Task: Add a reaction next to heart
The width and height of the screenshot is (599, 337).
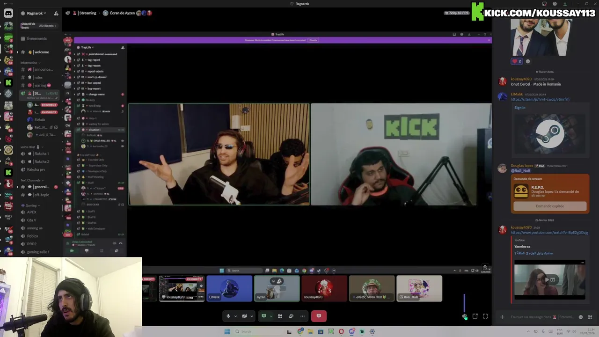Action: (528, 61)
